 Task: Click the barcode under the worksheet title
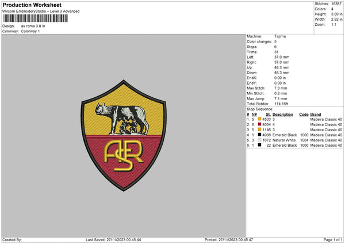(x=35, y=18)
